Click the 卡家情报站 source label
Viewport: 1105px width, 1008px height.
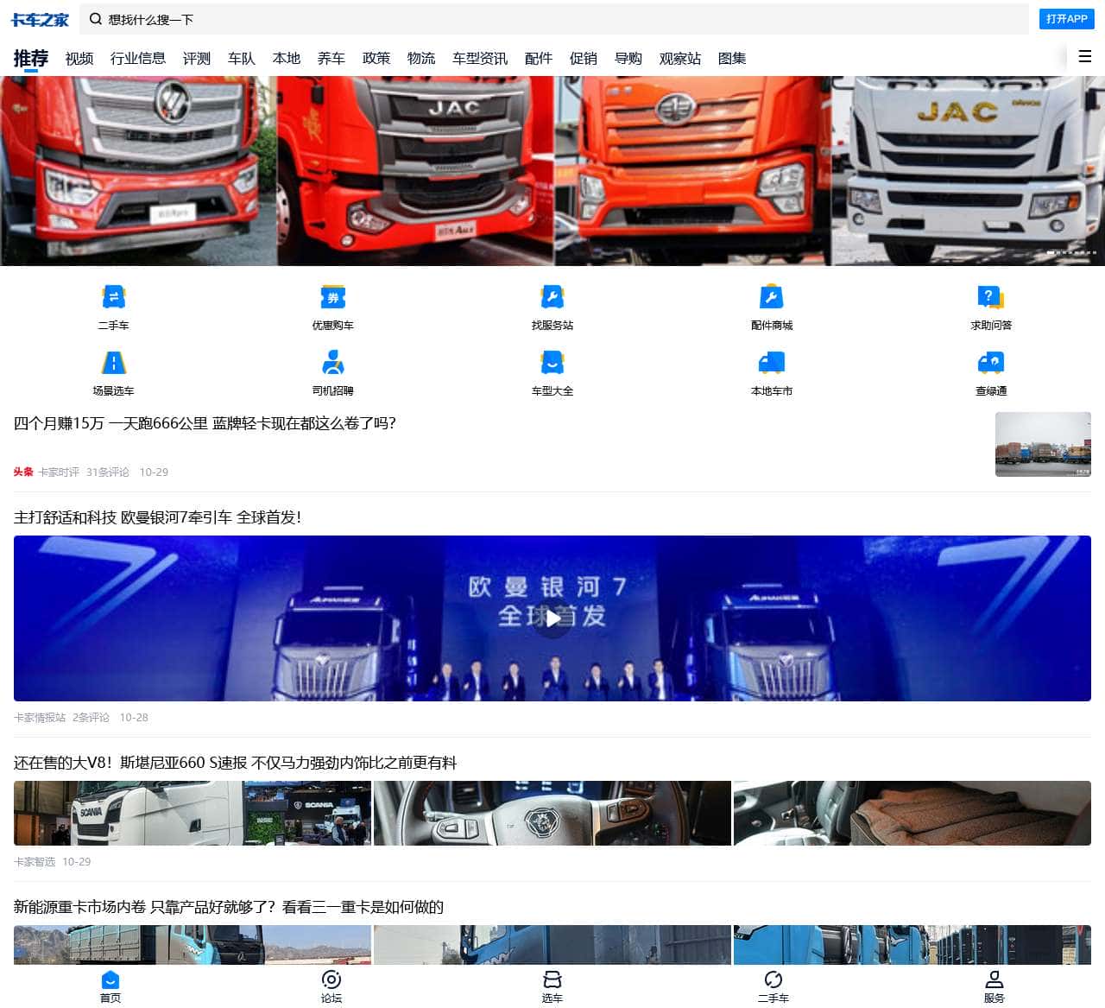40,718
